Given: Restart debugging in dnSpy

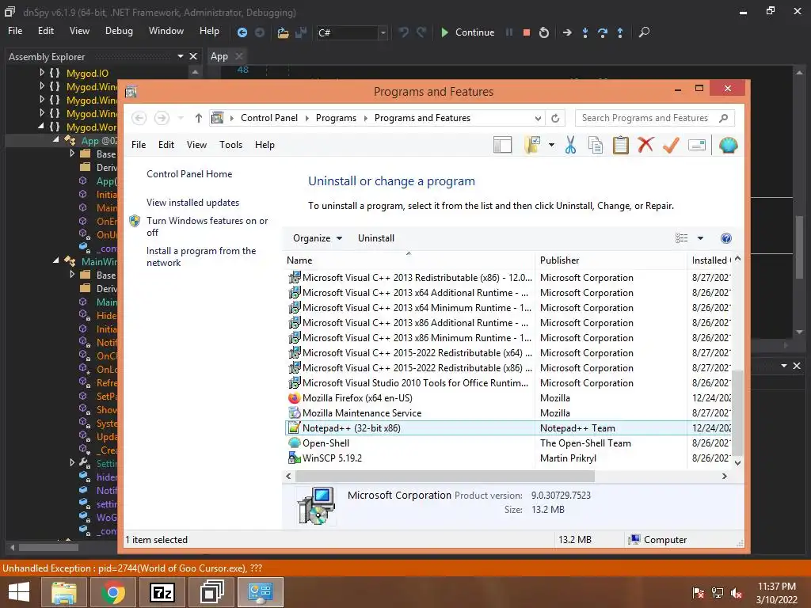Looking at the screenshot, I should 543,32.
